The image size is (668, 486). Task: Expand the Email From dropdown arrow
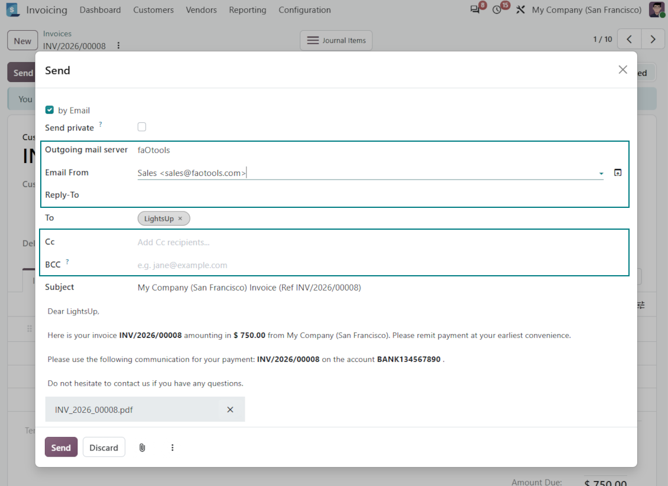[601, 173]
